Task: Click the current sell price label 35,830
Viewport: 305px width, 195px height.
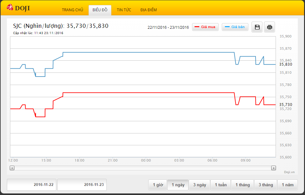Action: 286,64
